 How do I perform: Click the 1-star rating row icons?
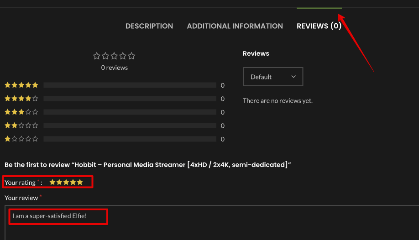[x=21, y=139]
